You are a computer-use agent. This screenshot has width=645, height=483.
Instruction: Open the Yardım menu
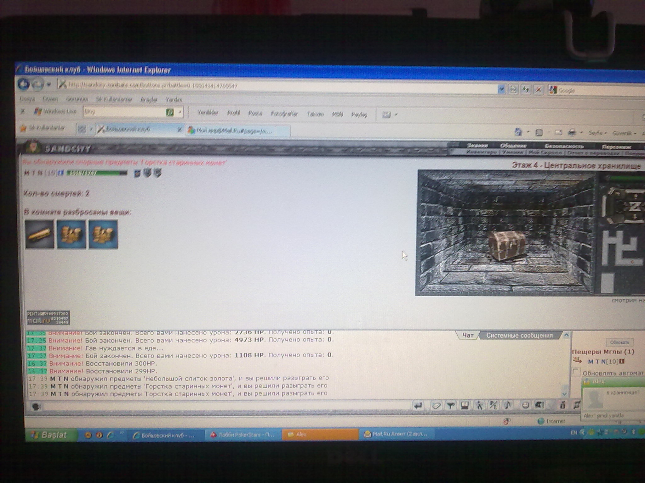(174, 100)
